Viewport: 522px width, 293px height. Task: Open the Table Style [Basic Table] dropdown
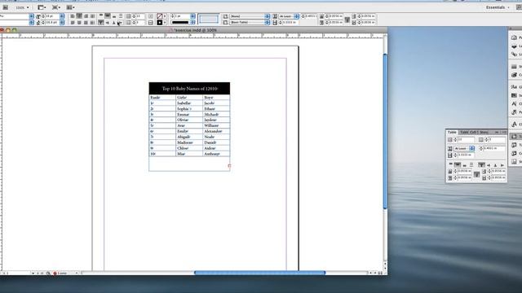(250, 22)
